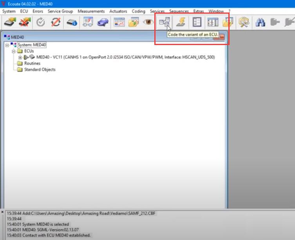
Task: Collapse the ECUs folder node
Action: click(14, 51)
